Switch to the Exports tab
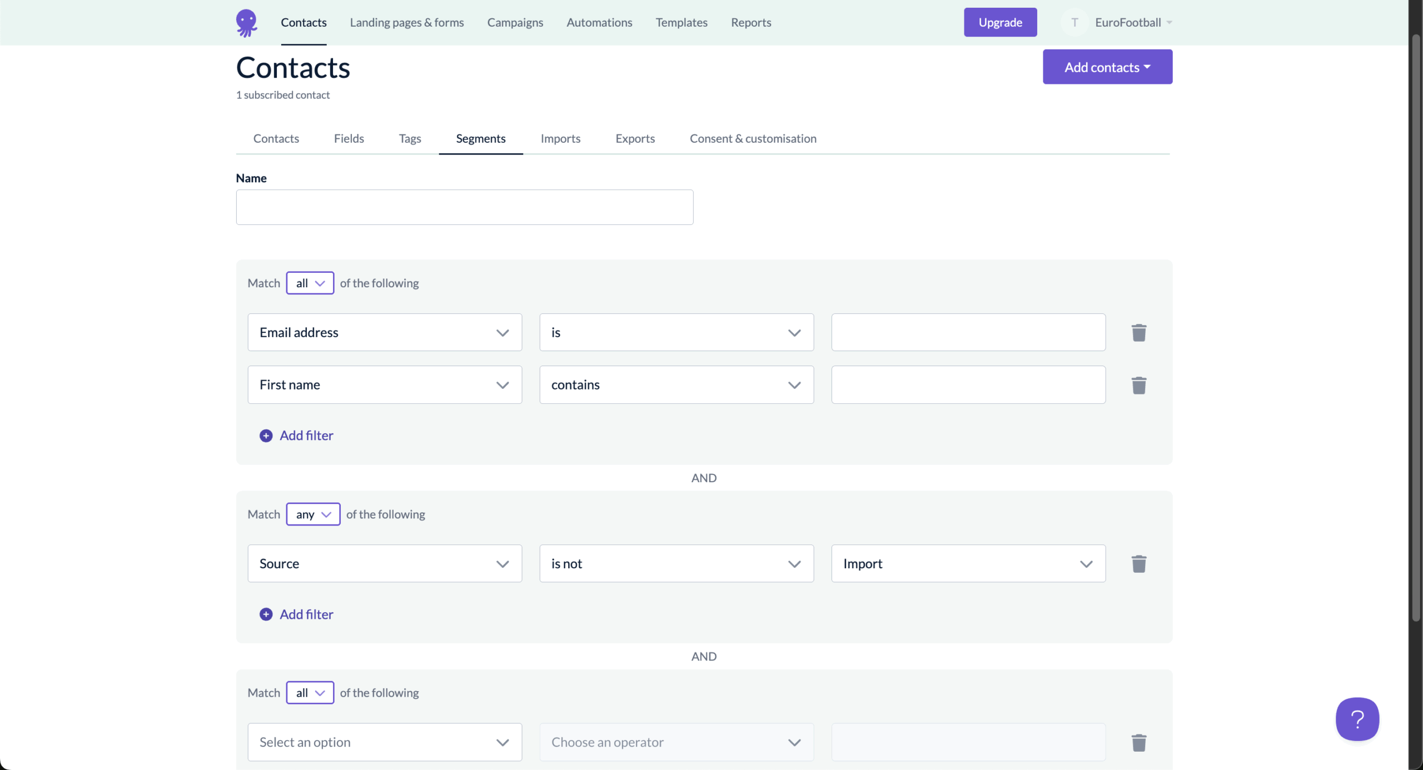 click(635, 138)
